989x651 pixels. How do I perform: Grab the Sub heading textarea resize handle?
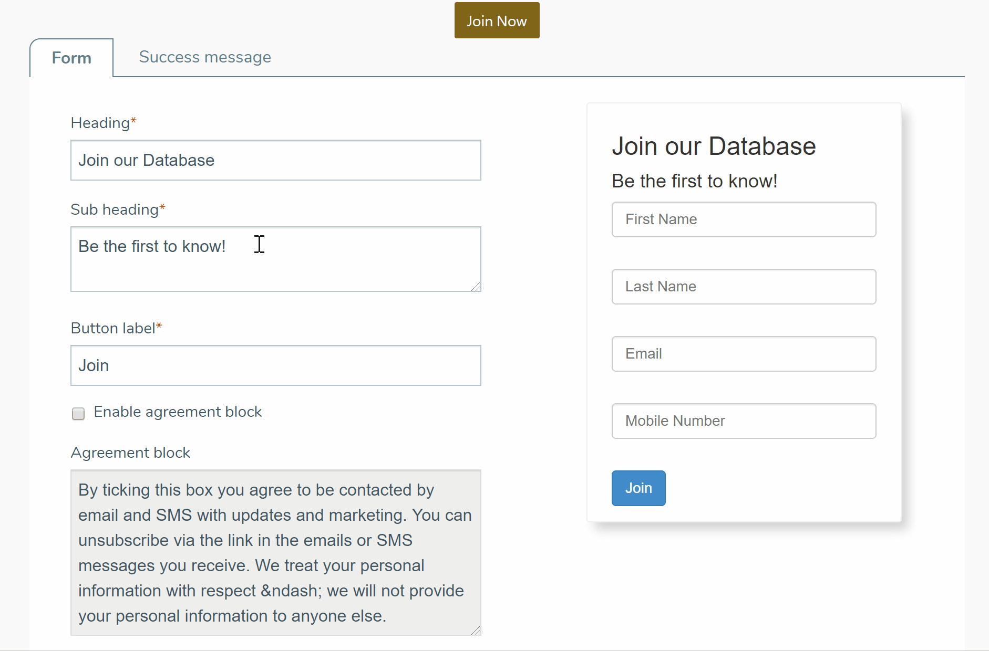point(476,286)
